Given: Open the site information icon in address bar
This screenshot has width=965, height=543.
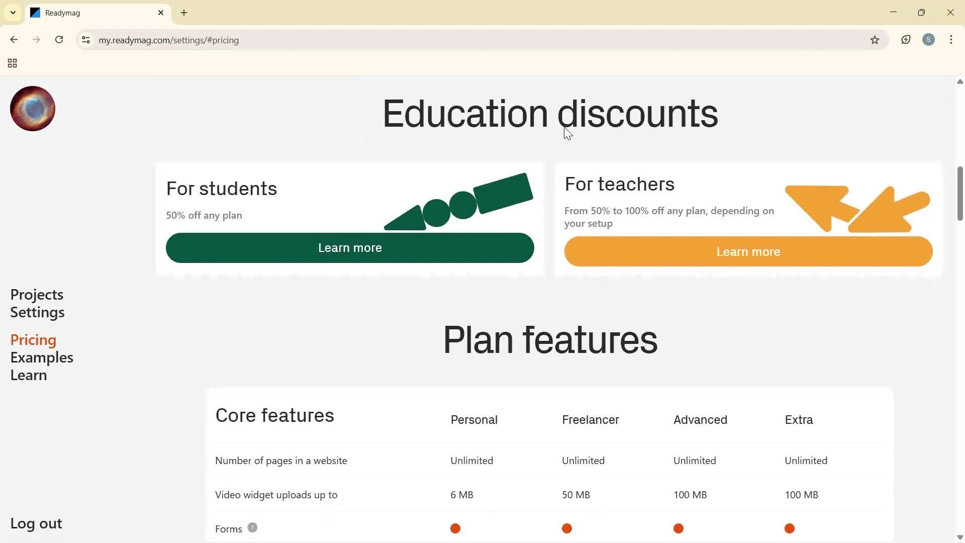Looking at the screenshot, I should click(x=86, y=40).
